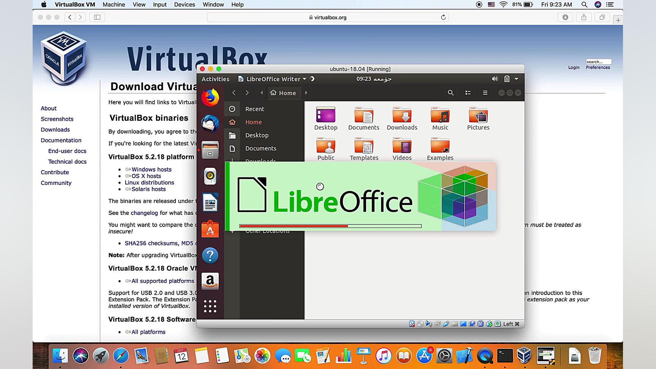Open the Ubuntu system menu arrow
656x369 pixels.
click(x=516, y=79)
